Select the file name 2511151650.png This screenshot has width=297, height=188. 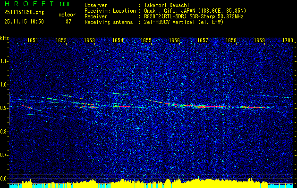point(24,13)
